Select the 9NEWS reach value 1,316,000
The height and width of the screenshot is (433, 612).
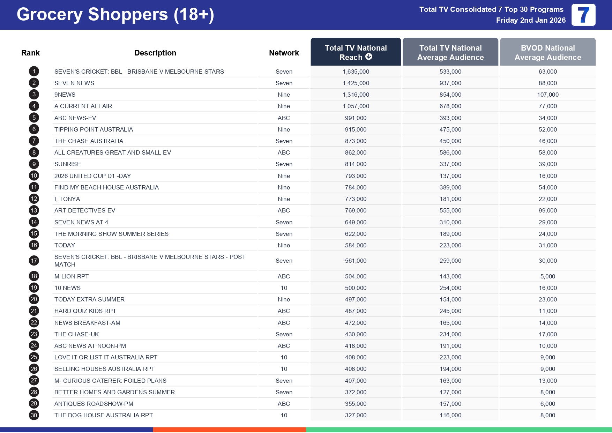(356, 95)
